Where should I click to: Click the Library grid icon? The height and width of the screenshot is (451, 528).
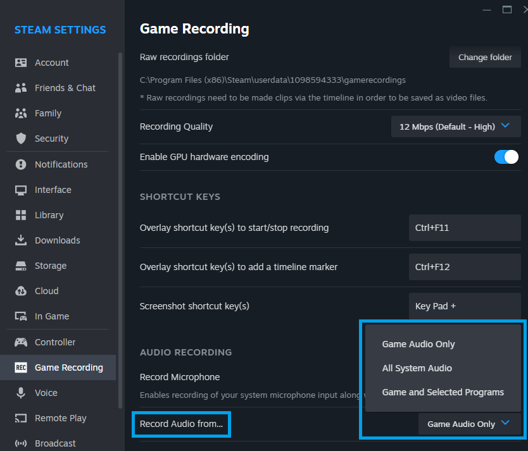pos(21,215)
